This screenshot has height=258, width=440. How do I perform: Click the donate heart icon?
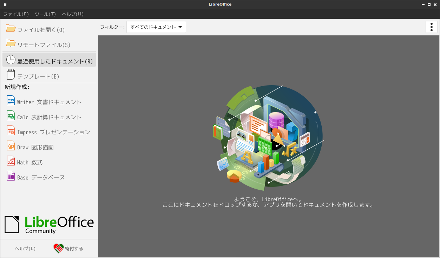pyautogui.click(x=58, y=248)
